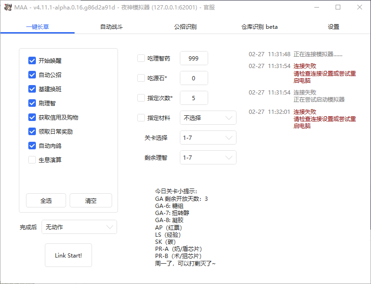Image resolution: width=371 pixels, height=284 pixels.
Task: Minimize the MAA window
Action: (x=317, y=8)
